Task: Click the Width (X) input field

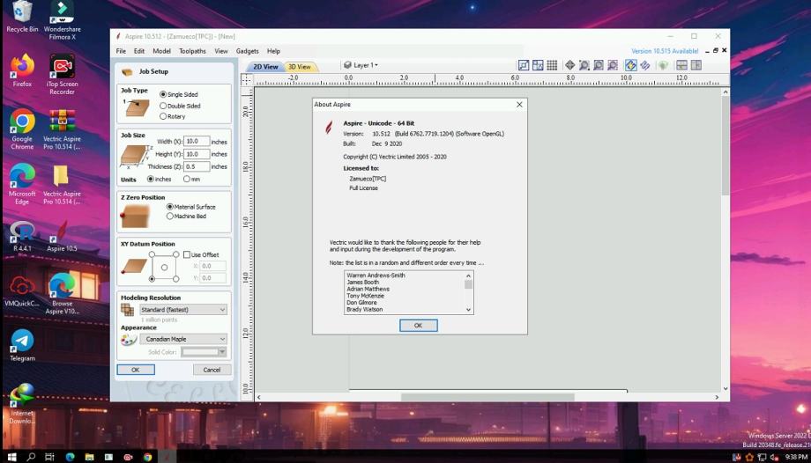Action: [x=196, y=141]
